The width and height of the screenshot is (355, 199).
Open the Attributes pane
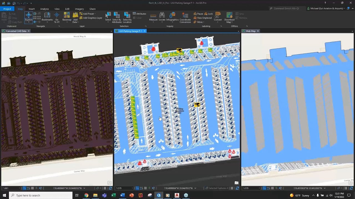[139, 14]
